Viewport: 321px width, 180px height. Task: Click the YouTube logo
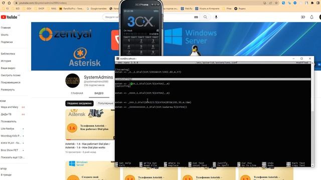(9, 17)
